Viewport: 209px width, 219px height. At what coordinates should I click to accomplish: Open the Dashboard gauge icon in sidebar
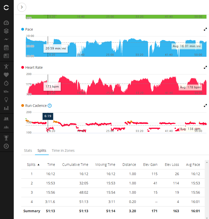pos(6,23)
